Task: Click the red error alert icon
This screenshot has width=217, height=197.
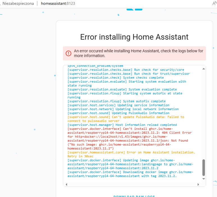Action: click(68, 53)
